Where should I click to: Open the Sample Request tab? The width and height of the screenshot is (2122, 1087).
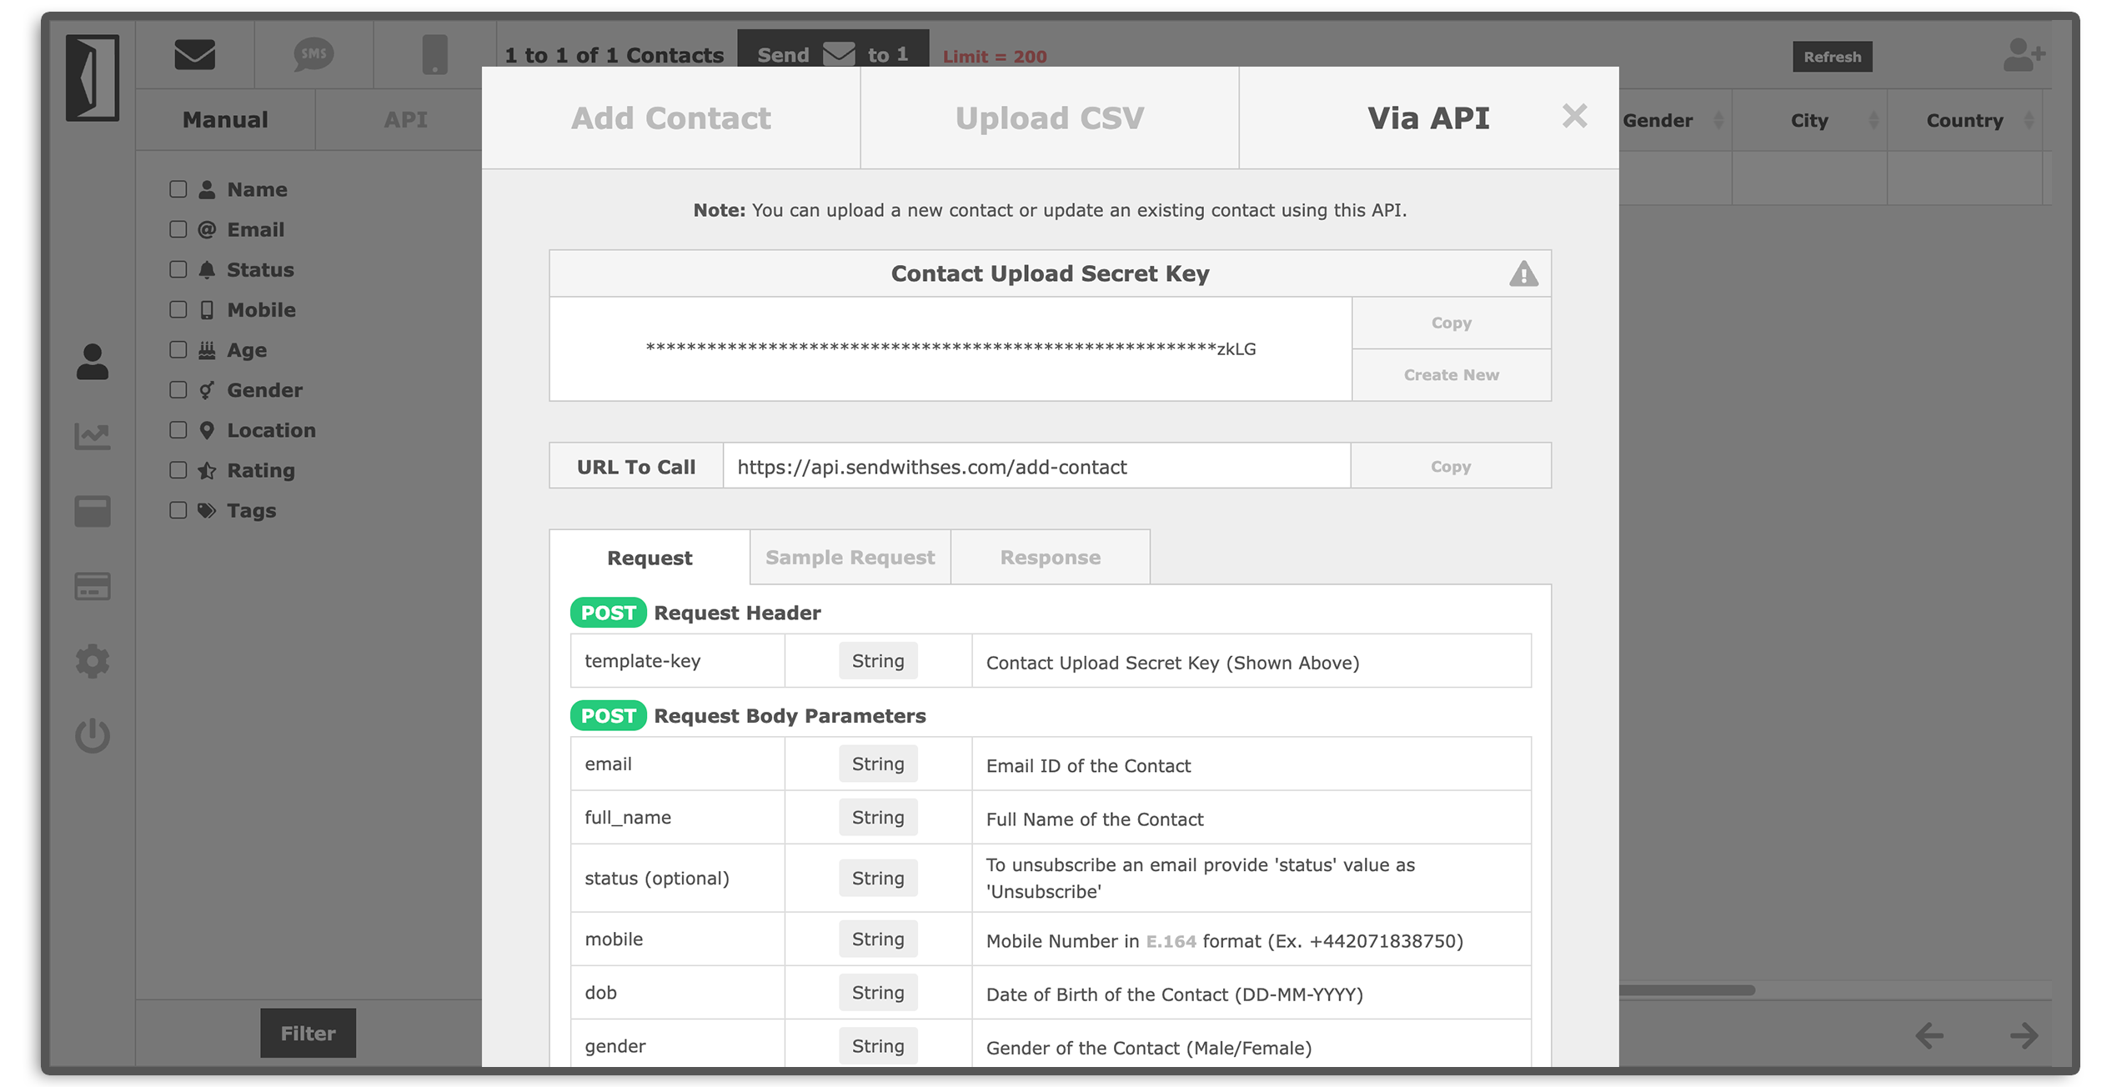click(x=850, y=558)
